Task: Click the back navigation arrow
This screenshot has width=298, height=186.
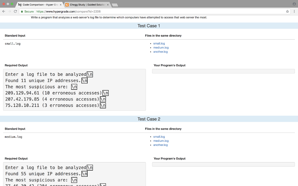Action: coord(3,11)
